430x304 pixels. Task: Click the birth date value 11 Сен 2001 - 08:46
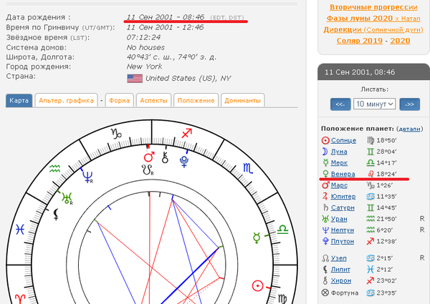(166, 17)
